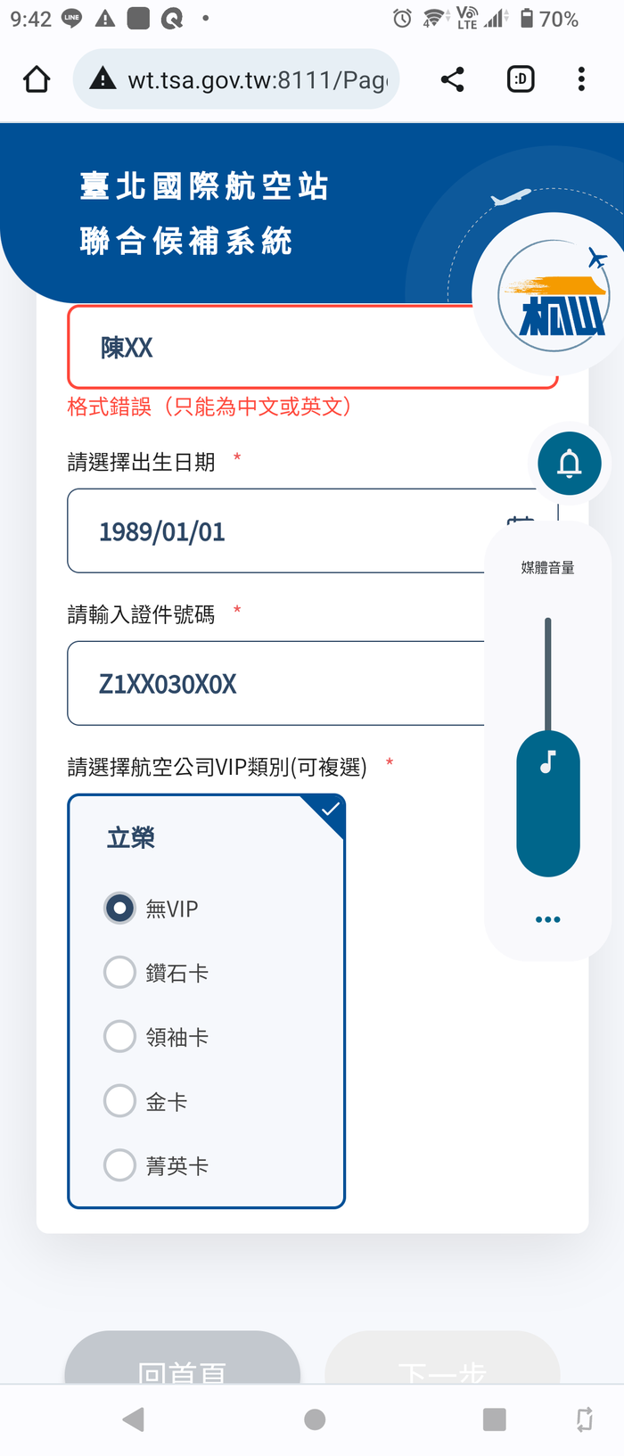
Task: Open the volume panel three-dots options
Action: [548, 919]
